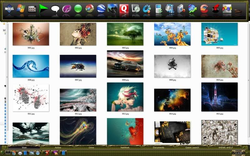
Task: Click the brown sticks icon at dock end
Action: [238, 11]
